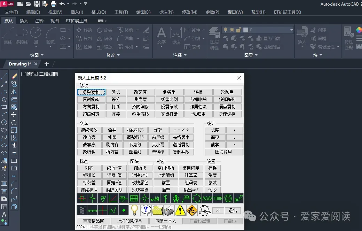The height and width of the screenshot is (231, 362).
Task: Click the 多重复制 button in toolbox
Action: (x=91, y=92)
